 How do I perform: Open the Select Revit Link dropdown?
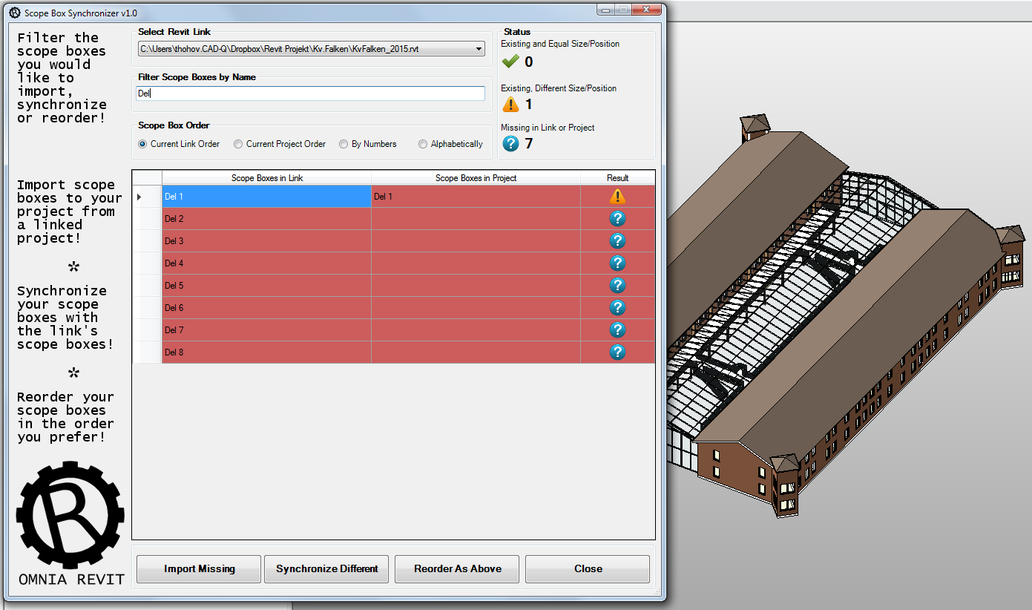pos(478,48)
